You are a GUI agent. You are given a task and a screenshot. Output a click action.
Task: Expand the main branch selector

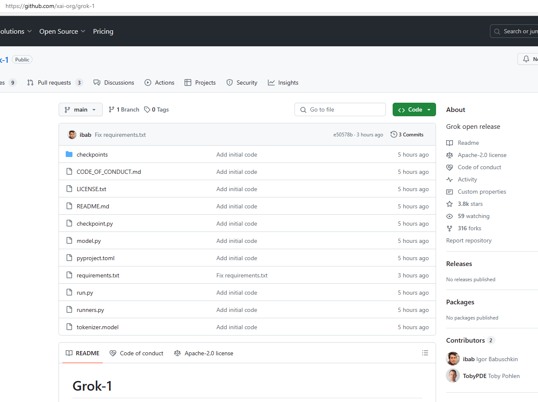[x=80, y=110]
